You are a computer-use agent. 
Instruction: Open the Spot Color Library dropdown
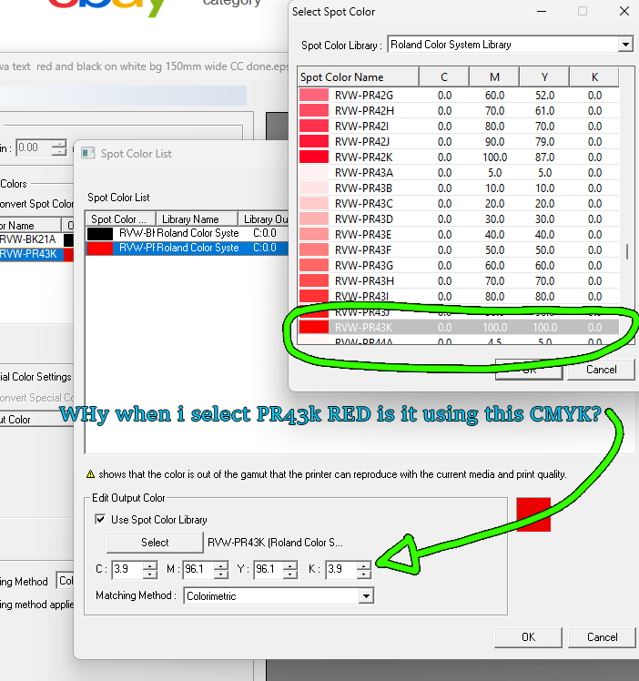pos(624,45)
